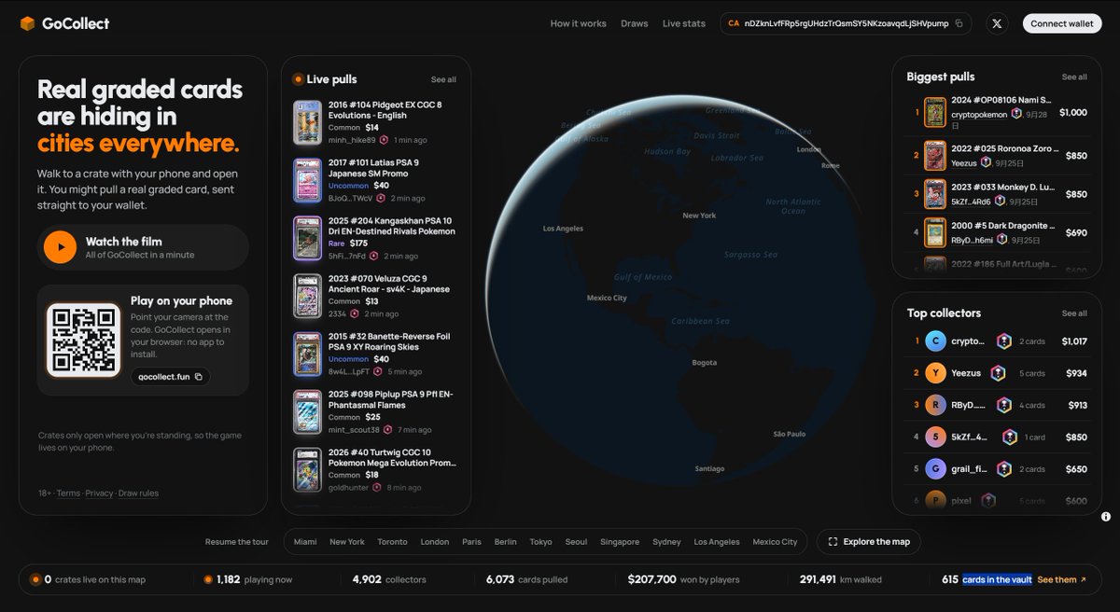Click the Yeezus collector avatar Y
This screenshot has height=612, width=1120.
(935, 373)
